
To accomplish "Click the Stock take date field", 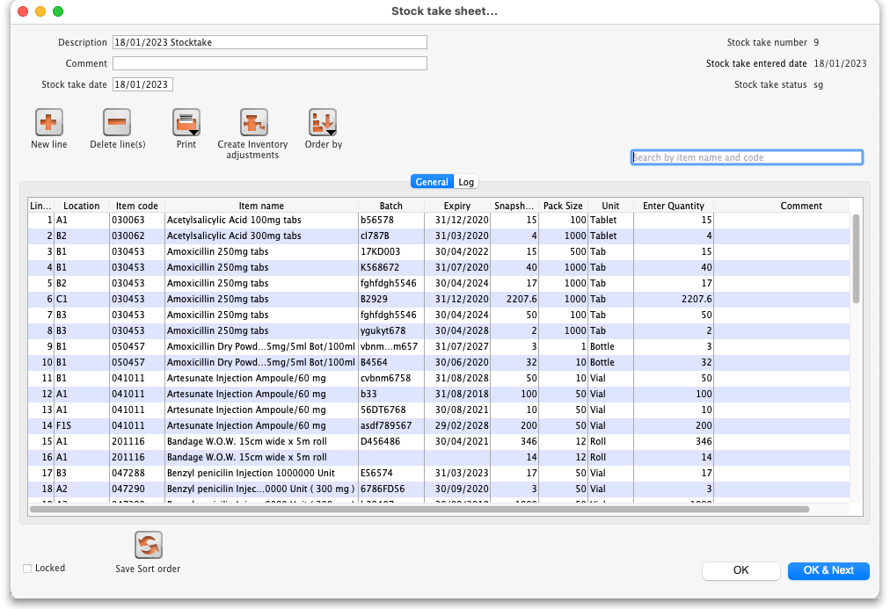I will coord(142,84).
